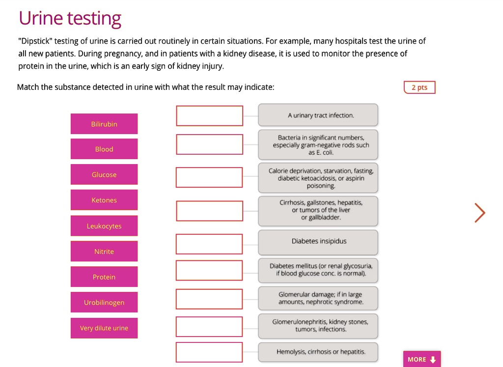The image size is (503, 367).
Task: Select the Glucose substance tile
Action: point(104,174)
